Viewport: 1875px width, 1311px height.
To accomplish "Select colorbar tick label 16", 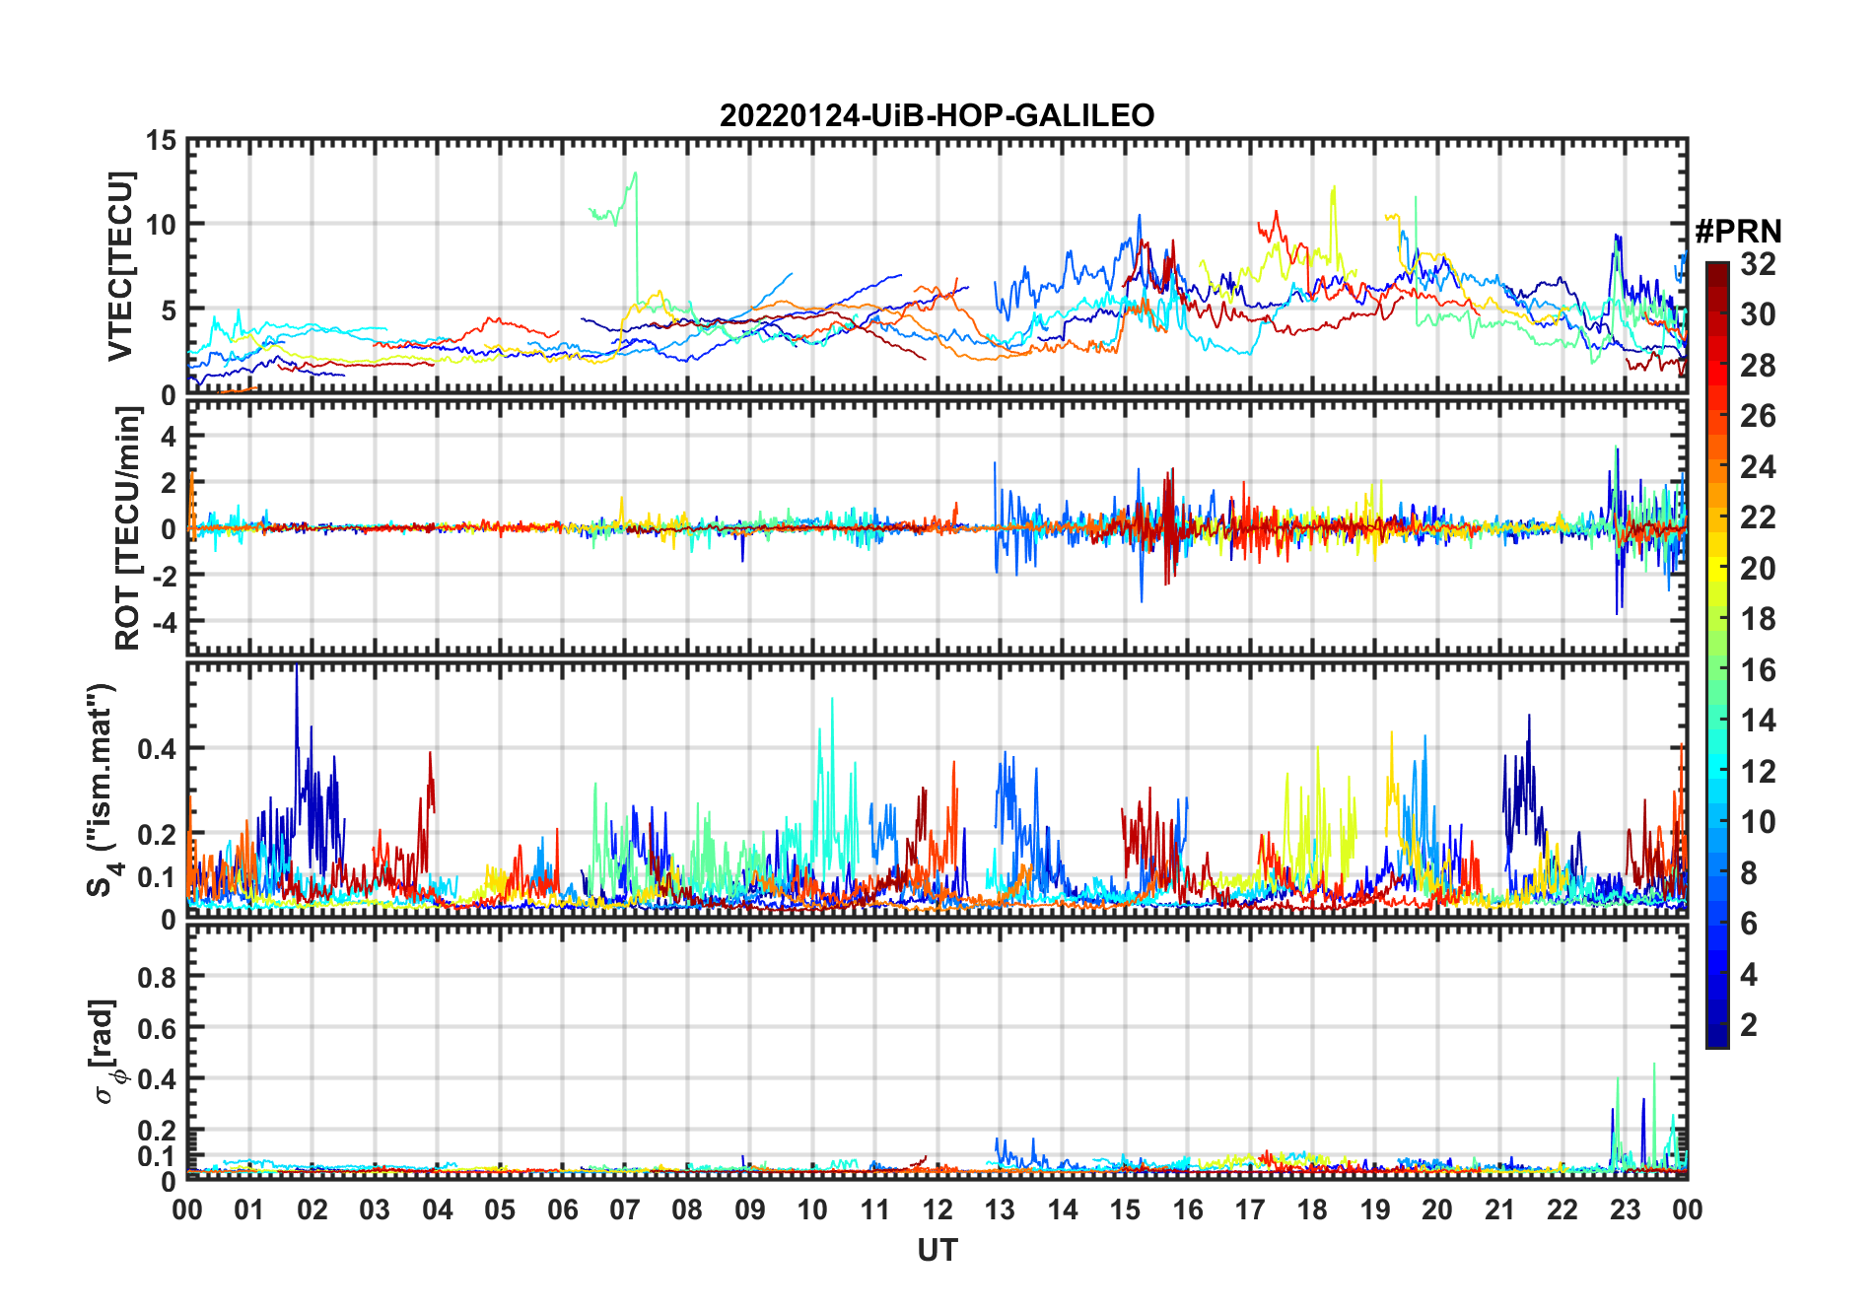I will [x=1758, y=670].
